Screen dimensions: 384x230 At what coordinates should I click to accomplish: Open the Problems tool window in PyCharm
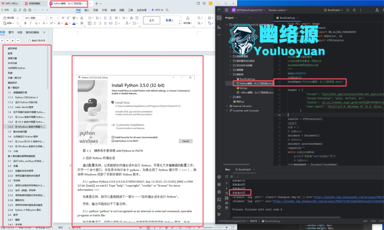pos(219,207)
